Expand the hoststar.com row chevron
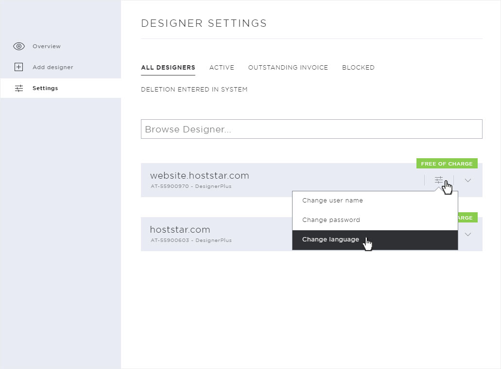Viewport: 501px width, 369px height. pyautogui.click(x=468, y=235)
